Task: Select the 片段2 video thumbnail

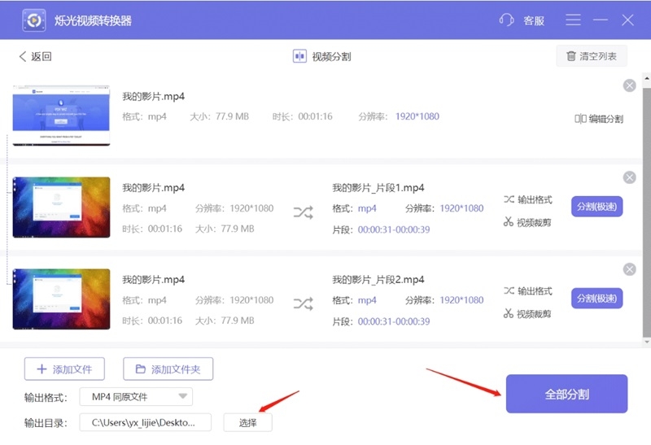Action: tap(62, 299)
